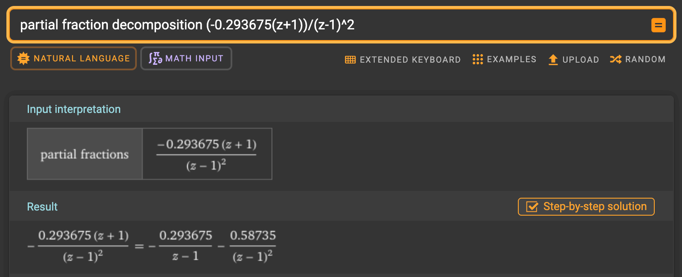Click the 'partial fractions' interpretation cell
682x277 pixels.
coord(84,154)
